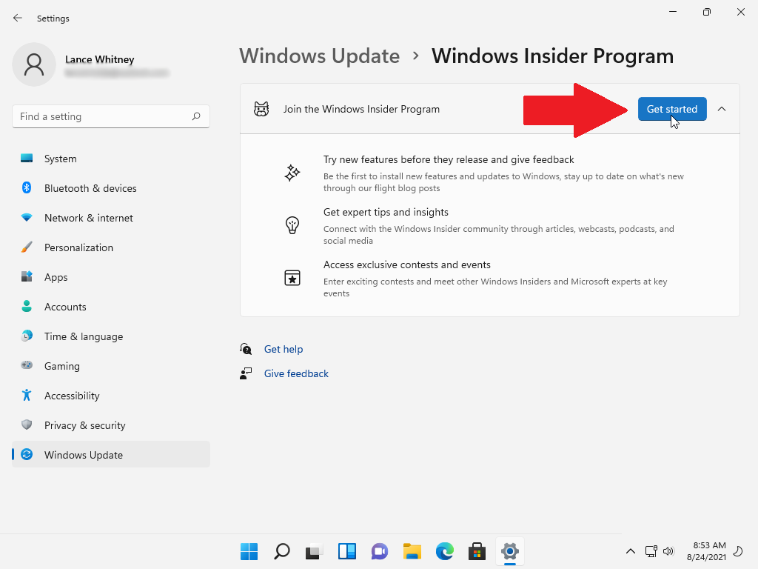Screen dimensions: 758x569
Task: Open Bluetooth & devices settings
Action: tap(111, 188)
